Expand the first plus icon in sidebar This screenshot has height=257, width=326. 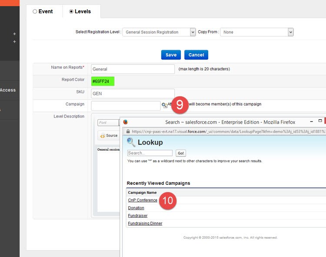point(14,34)
